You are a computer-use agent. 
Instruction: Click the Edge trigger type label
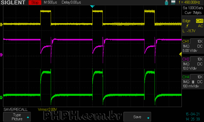tap(186, 21)
